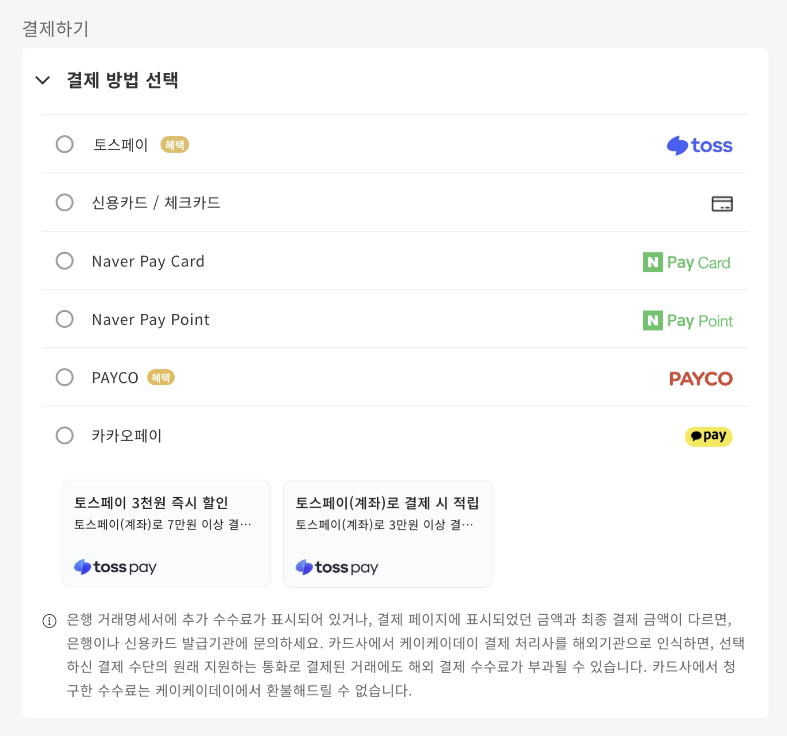Click the red PAYCO logo
787x736 pixels.
(x=701, y=379)
